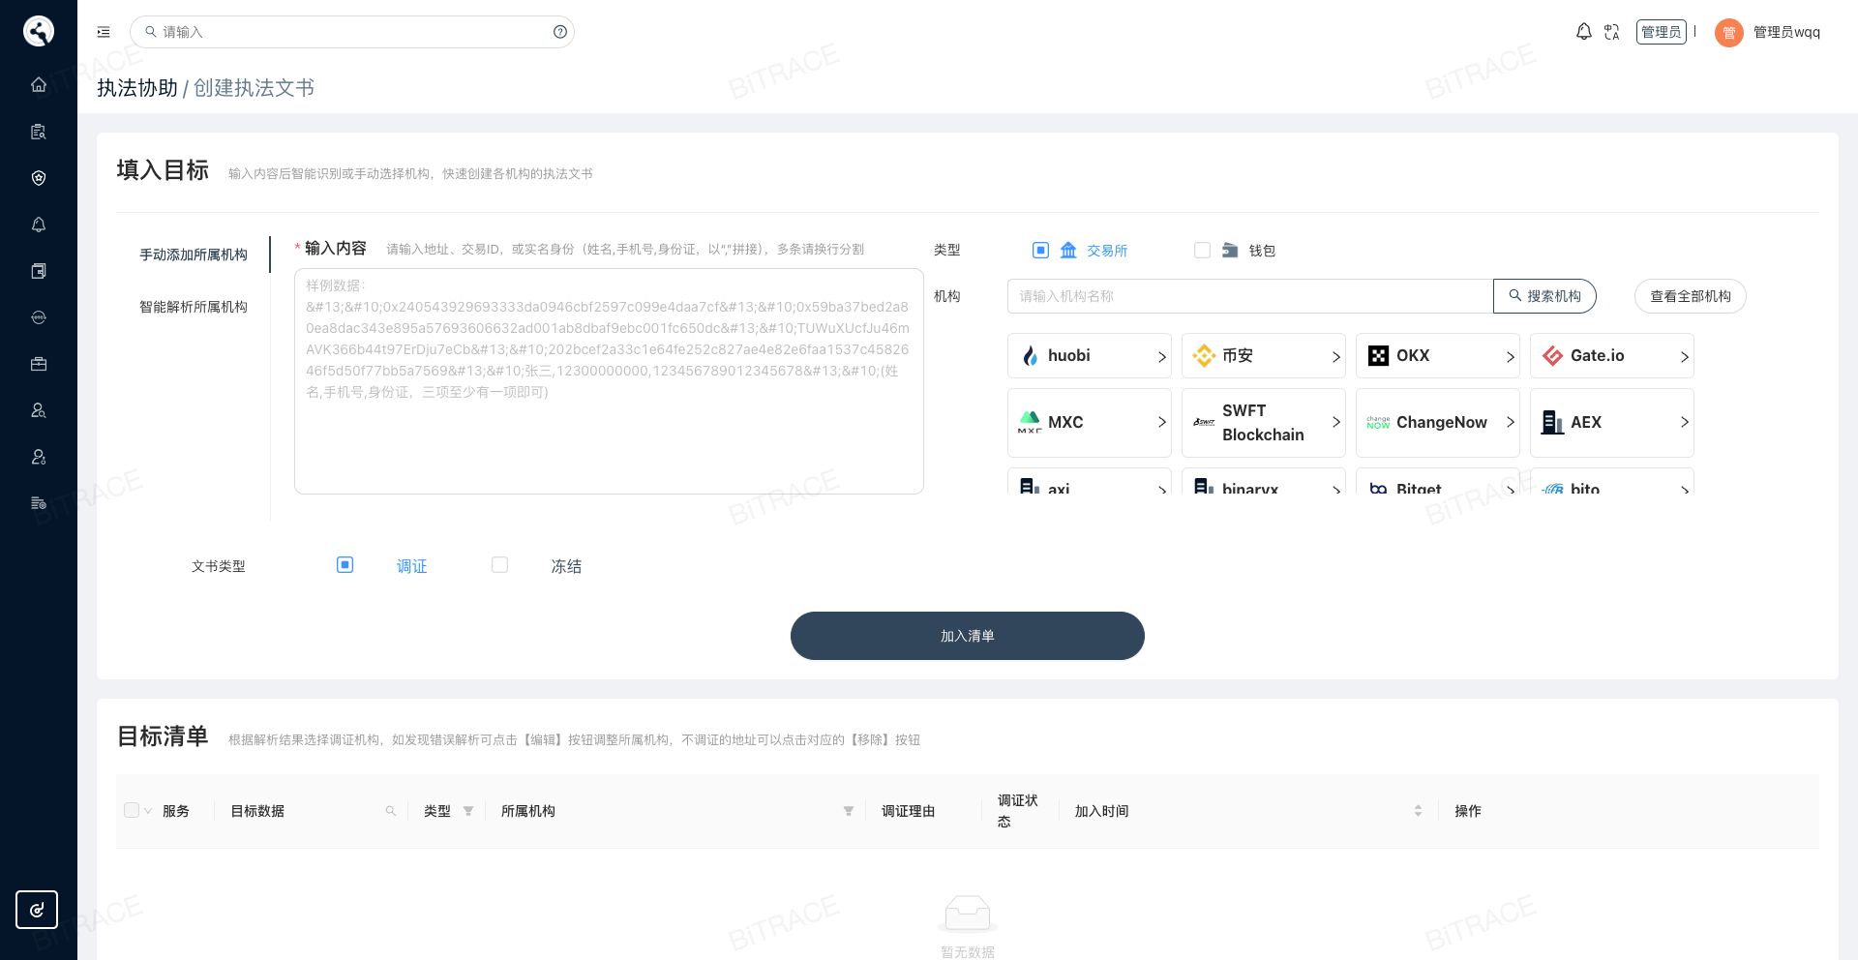Click the 管理员 role badge
The height and width of the screenshot is (960, 1858).
(x=1662, y=32)
